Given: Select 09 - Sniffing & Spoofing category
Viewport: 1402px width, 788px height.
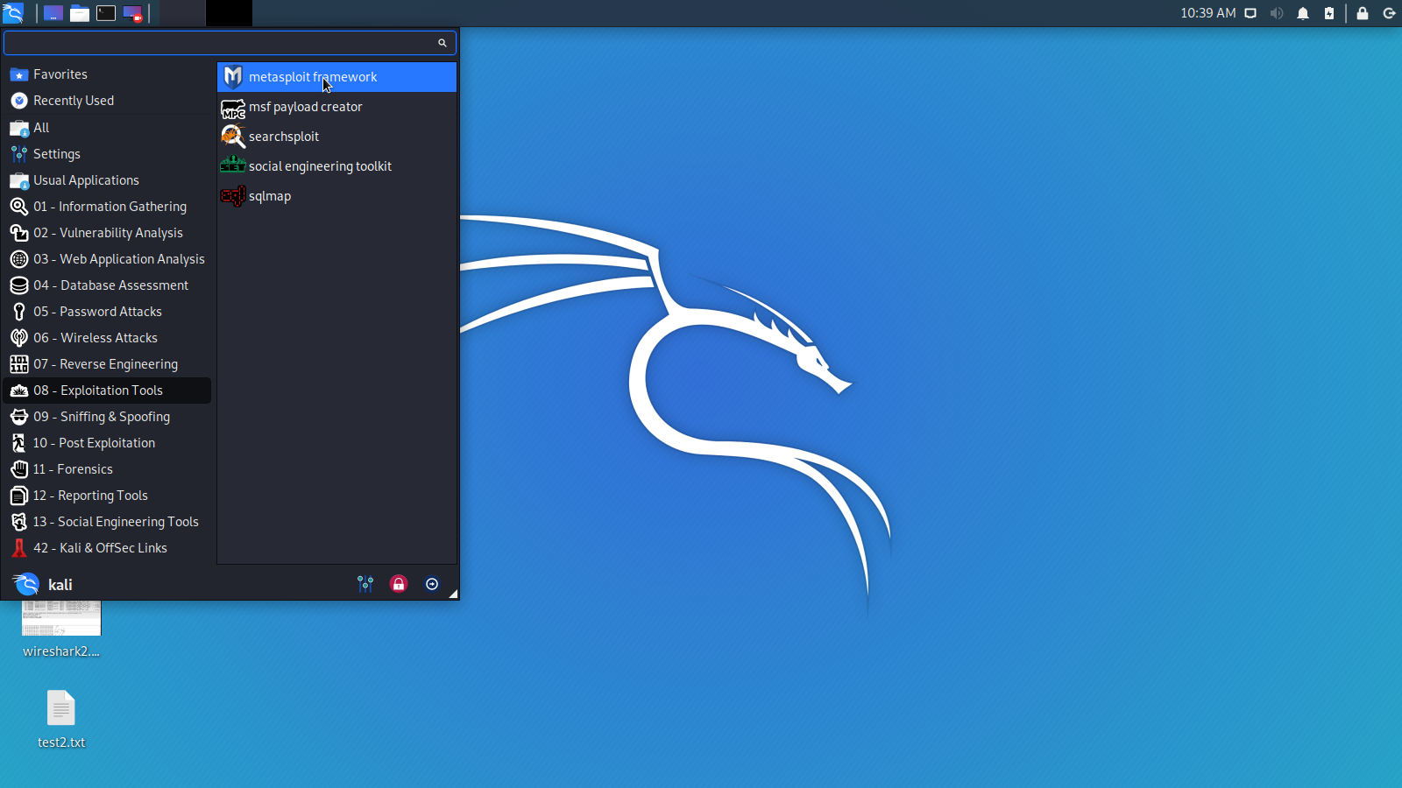Looking at the screenshot, I should 107,417.
